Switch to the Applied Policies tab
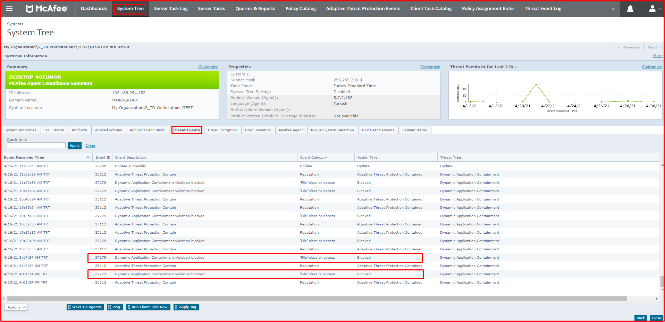The image size is (665, 322). [x=108, y=130]
